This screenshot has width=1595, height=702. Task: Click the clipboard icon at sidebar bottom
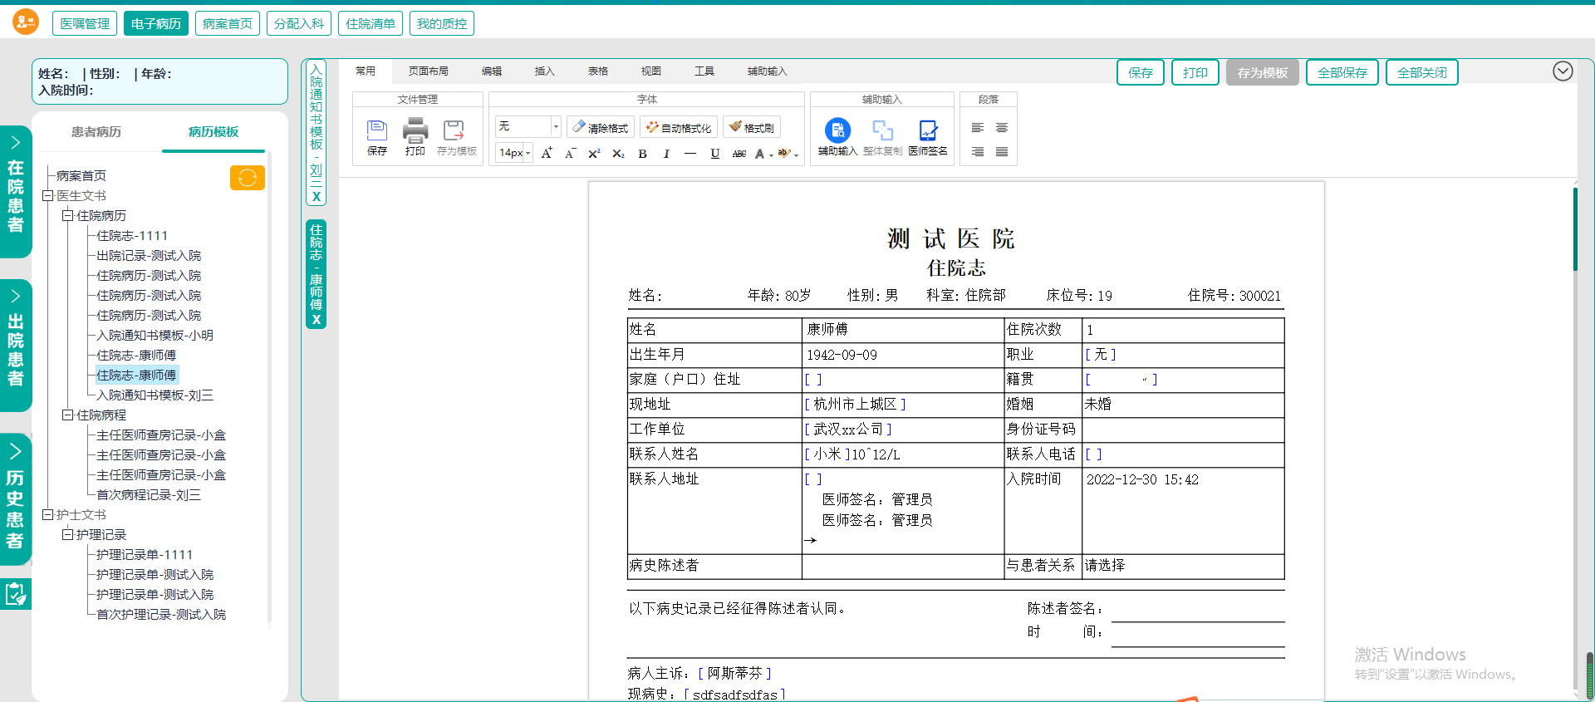point(16,594)
